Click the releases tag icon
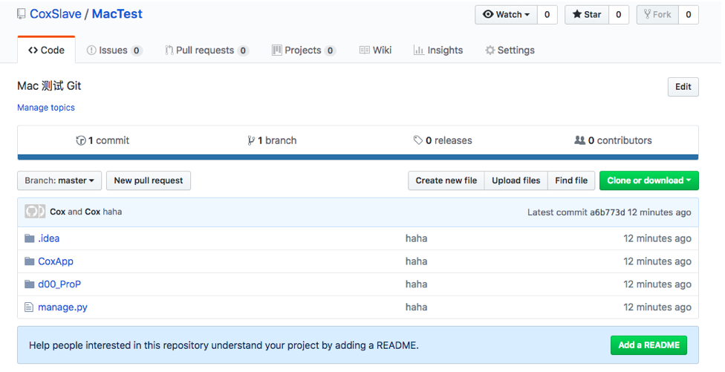This screenshot has width=725, height=372. click(x=418, y=140)
